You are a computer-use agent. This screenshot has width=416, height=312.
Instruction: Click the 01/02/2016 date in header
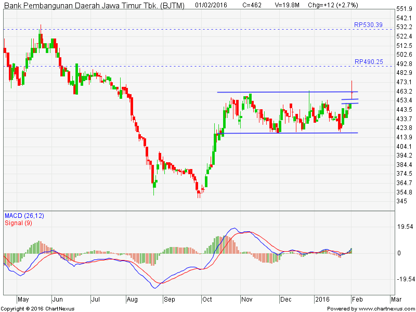coord(213,5)
